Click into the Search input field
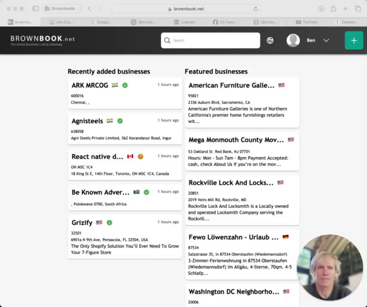The image size is (367, 307). [213, 41]
